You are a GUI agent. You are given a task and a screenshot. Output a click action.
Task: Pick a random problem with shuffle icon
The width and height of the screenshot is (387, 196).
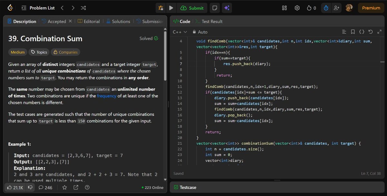coord(83,8)
